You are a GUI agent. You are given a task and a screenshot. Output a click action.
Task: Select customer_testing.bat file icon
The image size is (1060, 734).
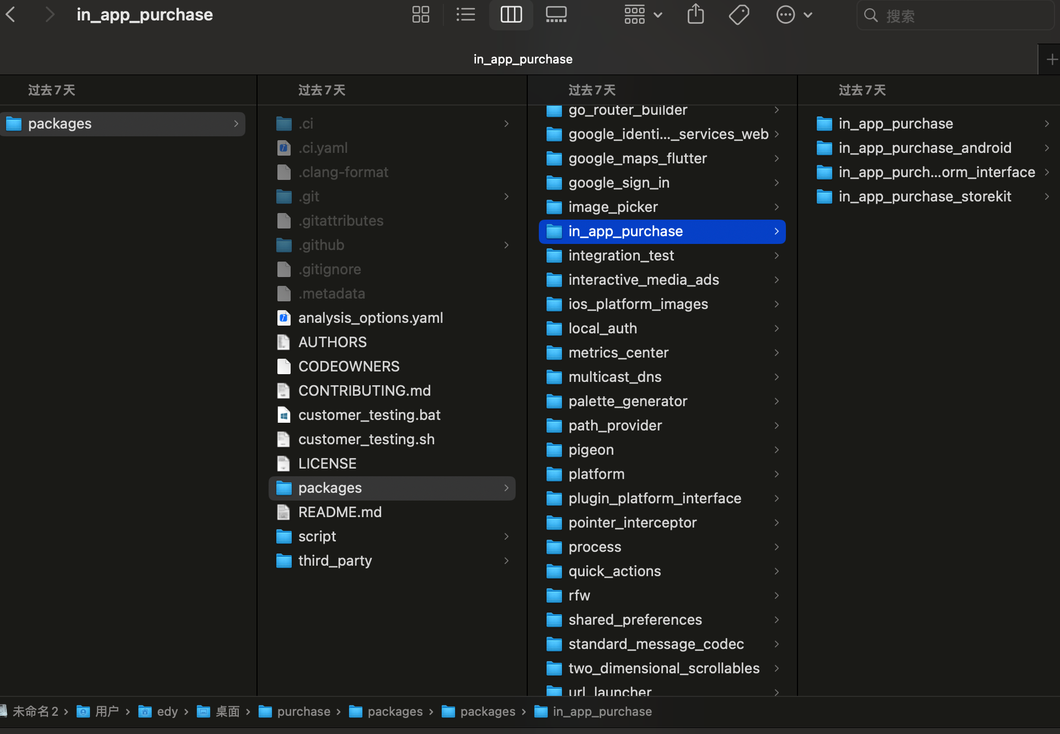tap(283, 415)
